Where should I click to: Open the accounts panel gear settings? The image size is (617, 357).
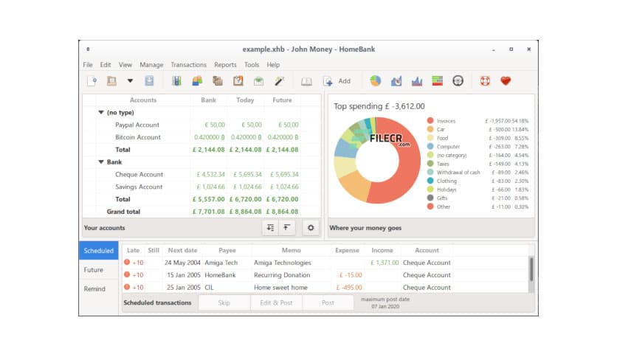[x=311, y=228]
